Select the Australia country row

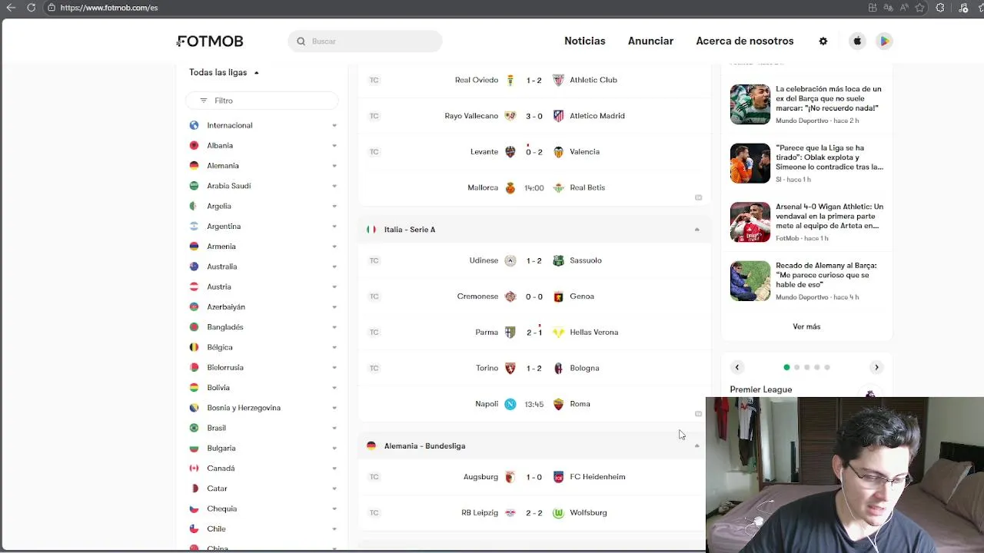point(262,267)
